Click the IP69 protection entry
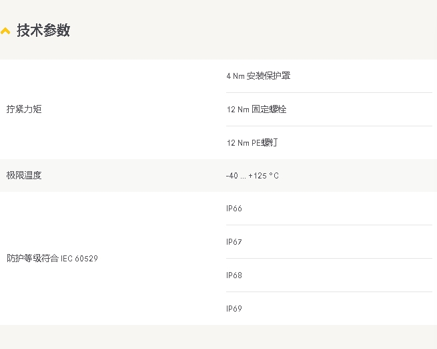 (x=234, y=309)
